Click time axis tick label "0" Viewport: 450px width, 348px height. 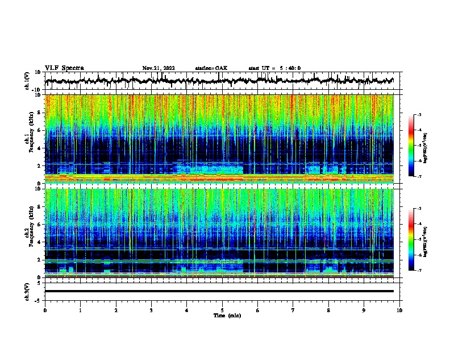coord(45,310)
